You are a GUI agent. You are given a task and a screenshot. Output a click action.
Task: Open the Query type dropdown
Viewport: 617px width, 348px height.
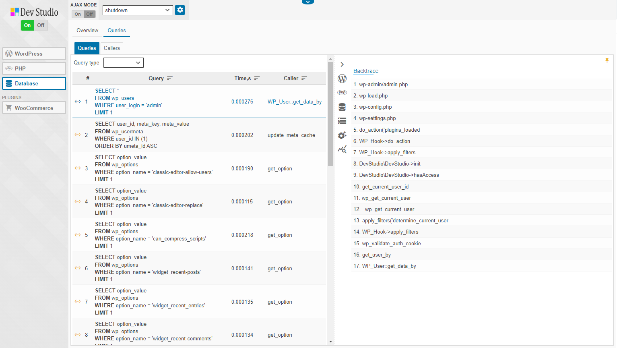point(124,62)
